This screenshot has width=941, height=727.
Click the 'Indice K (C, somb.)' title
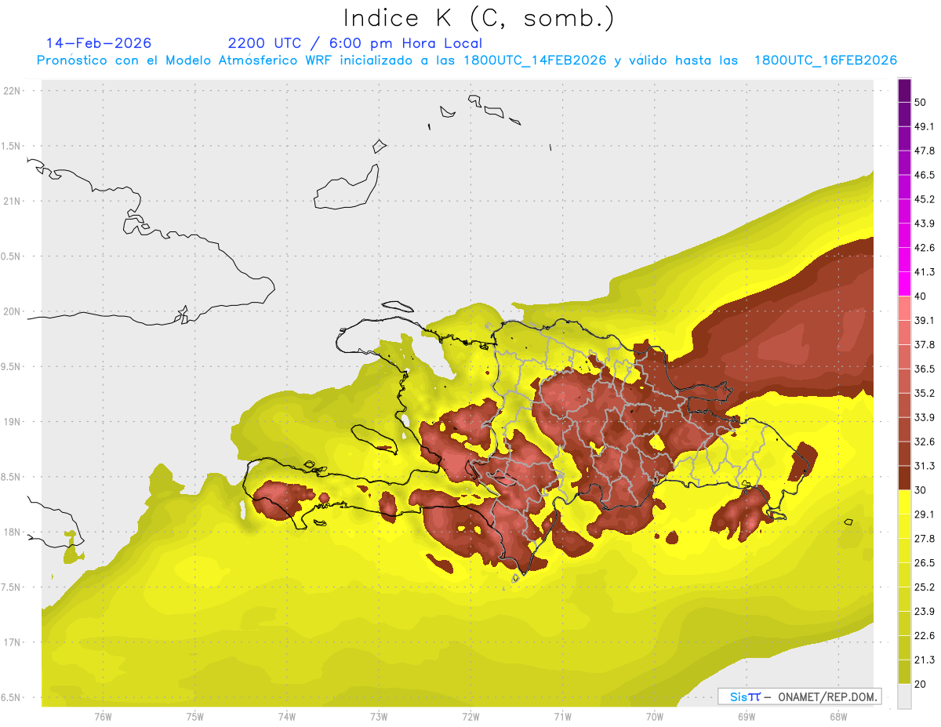479,18
